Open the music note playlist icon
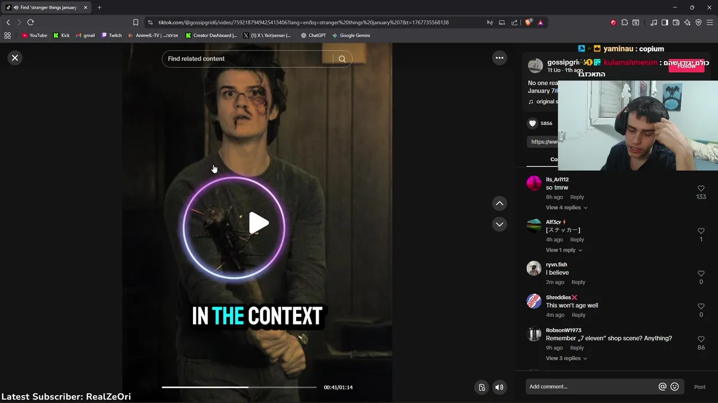This screenshot has width=718, height=403. (x=653, y=22)
